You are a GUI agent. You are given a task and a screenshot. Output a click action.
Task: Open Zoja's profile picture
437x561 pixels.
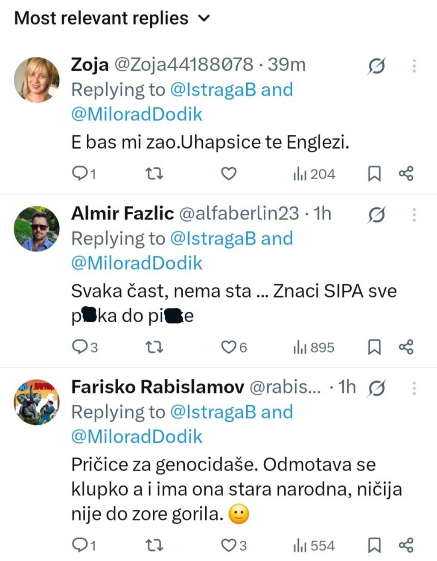click(x=37, y=80)
